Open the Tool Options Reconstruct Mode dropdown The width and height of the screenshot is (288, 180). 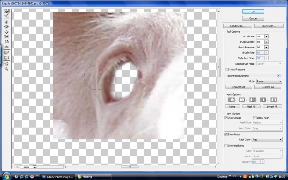(x=269, y=64)
